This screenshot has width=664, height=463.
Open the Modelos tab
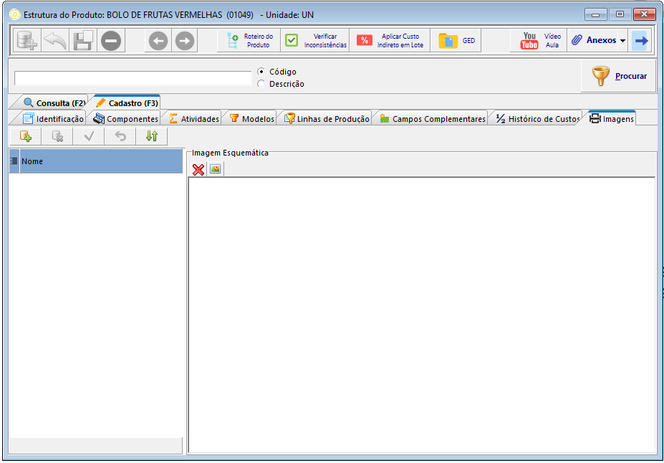click(252, 119)
